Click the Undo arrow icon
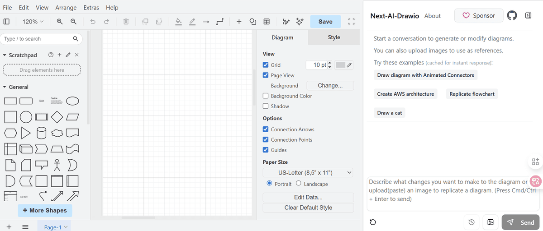Screen dimensions: 543x231 pos(93,22)
